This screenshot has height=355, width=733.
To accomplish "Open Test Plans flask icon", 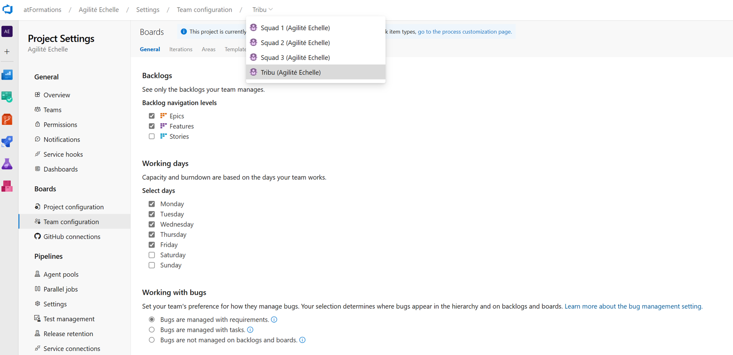I will pos(7,164).
